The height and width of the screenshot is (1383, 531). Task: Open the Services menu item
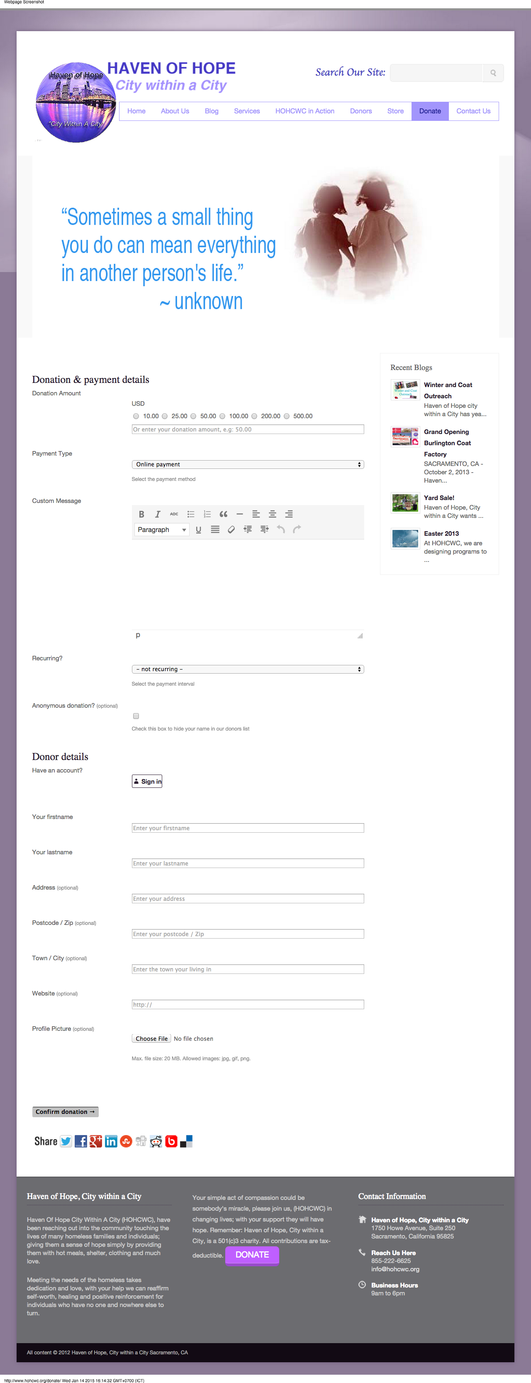click(x=247, y=111)
